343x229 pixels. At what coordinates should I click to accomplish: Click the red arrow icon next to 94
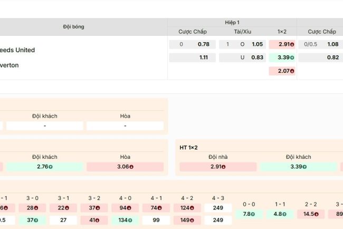(136, 208)
